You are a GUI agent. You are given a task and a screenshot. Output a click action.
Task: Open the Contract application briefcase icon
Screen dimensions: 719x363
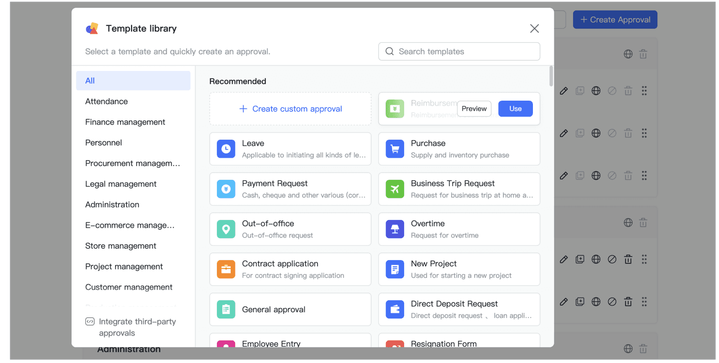point(226,269)
